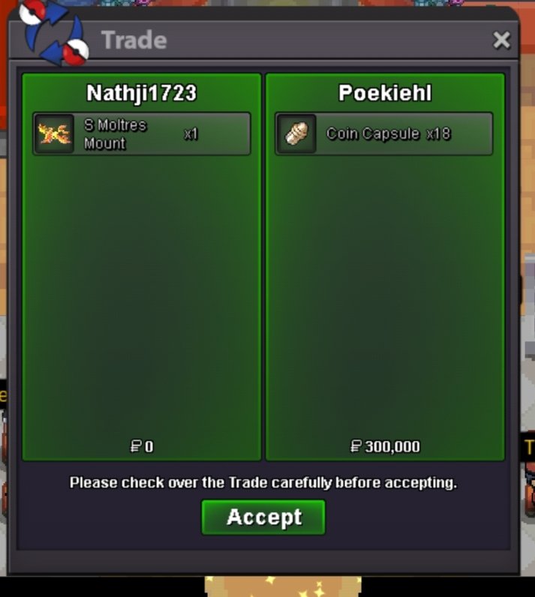The height and width of the screenshot is (597, 535).
Task: Select the Coin Capsule x18 item row
Action: click(x=384, y=134)
